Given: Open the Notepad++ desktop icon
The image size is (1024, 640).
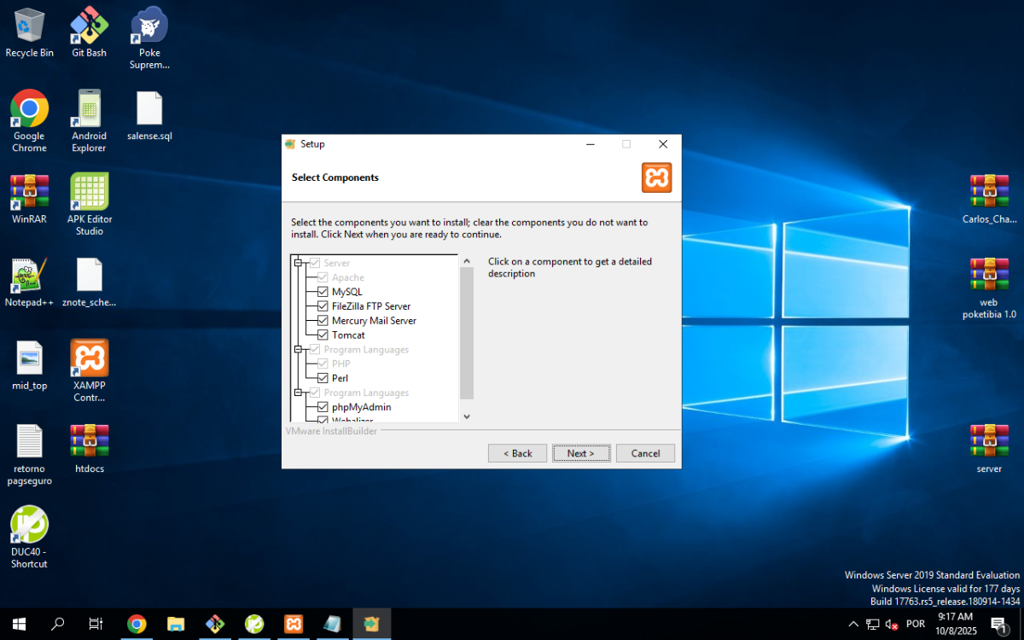Looking at the screenshot, I should [x=29, y=276].
